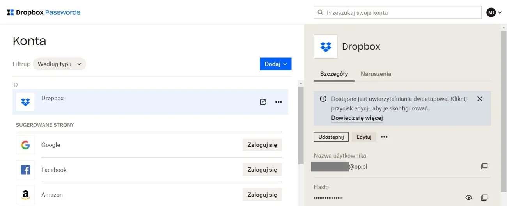Open more options for Dropbox row
Screen dimensions: 507x206
pos(278,102)
